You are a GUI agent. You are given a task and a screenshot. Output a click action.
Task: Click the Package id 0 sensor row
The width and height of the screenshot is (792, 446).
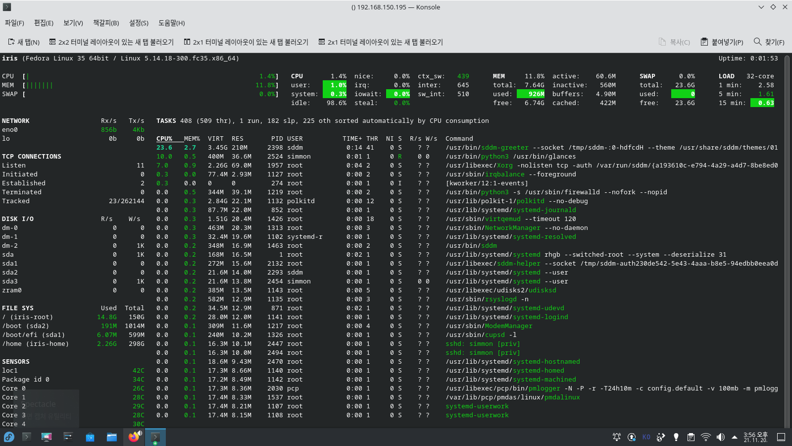[x=73, y=380]
